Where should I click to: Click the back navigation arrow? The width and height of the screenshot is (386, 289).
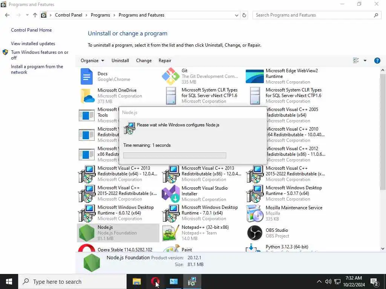(8, 15)
